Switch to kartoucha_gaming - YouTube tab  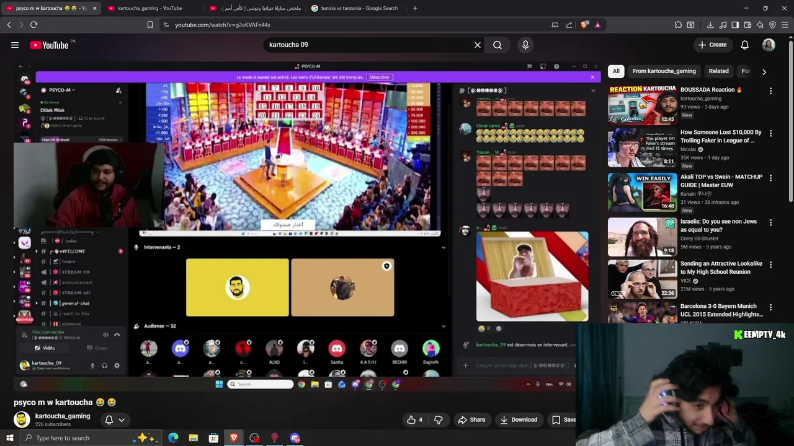click(149, 8)
